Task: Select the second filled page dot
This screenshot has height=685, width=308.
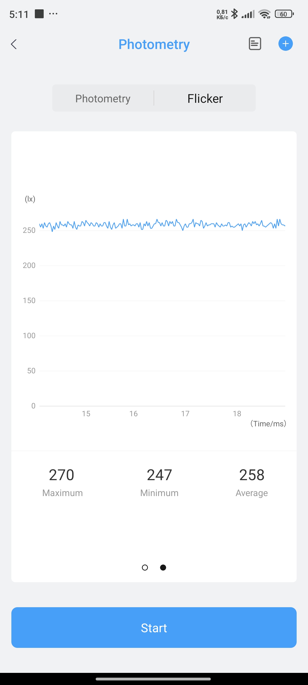Action: click(x=163, y=568)
